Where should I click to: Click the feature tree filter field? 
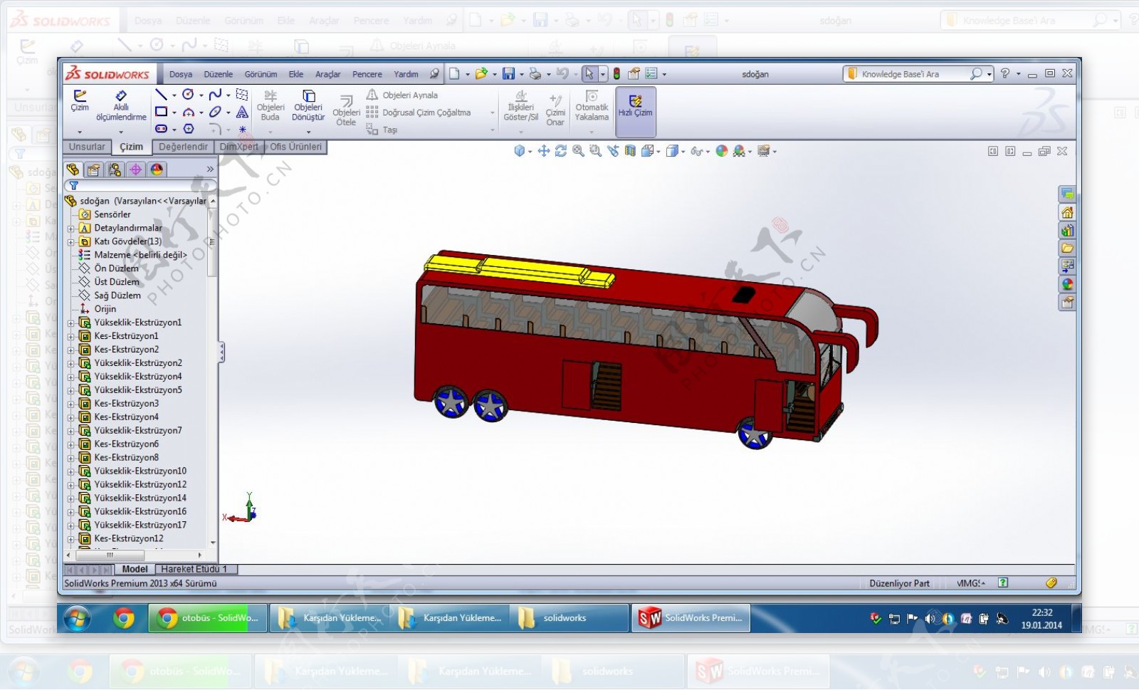(x=140, y=185)
